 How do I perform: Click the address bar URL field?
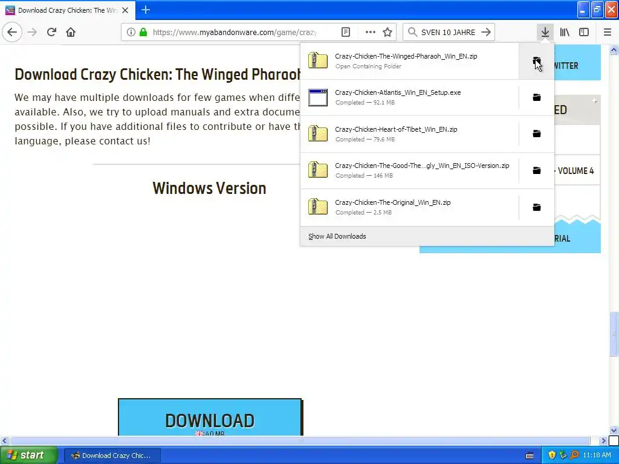pyautogui.click(x=235, y=32)
